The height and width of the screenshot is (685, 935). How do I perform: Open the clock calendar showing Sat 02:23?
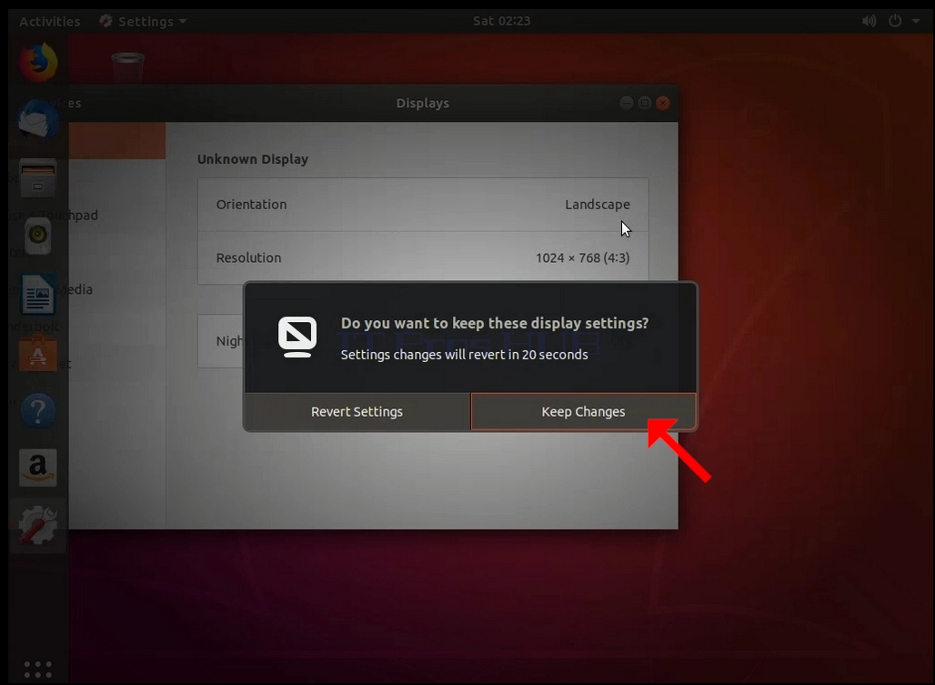pyautogui.click(x=501, y=21)
